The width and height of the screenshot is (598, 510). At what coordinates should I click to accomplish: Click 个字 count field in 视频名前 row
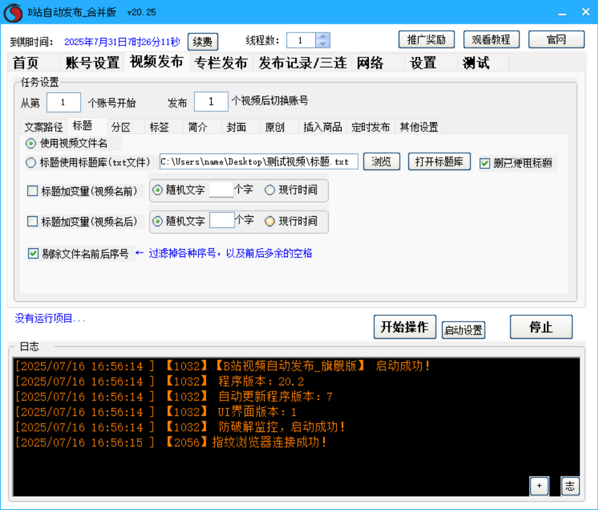[x=221, y=189]
